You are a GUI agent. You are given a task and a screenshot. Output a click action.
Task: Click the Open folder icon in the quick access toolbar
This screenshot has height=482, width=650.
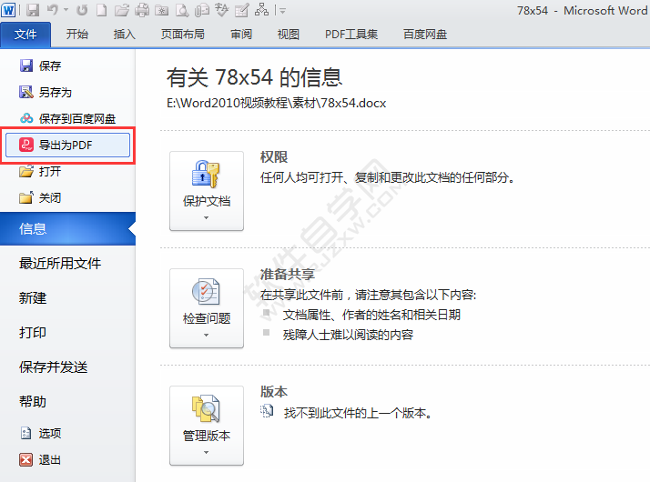[x=121, y=10]
